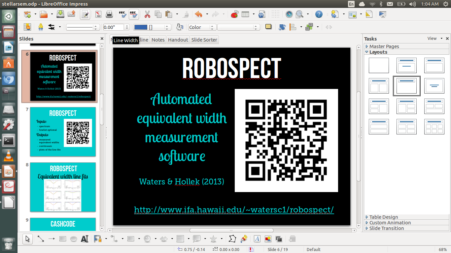Open the empty fill color dropdown

[238, 27]
